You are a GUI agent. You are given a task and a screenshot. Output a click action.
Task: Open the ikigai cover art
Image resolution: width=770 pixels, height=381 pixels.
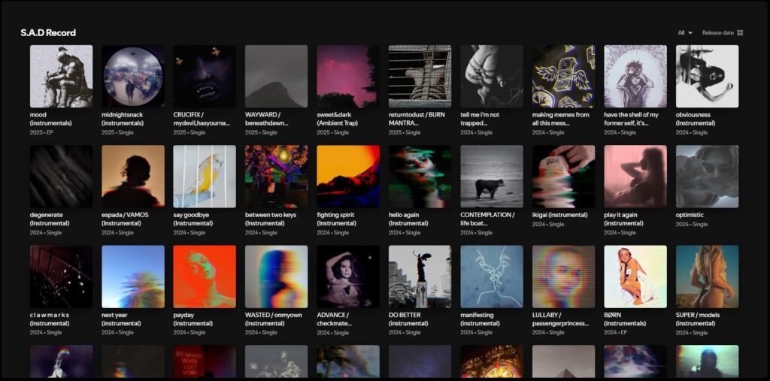[564, 177]
